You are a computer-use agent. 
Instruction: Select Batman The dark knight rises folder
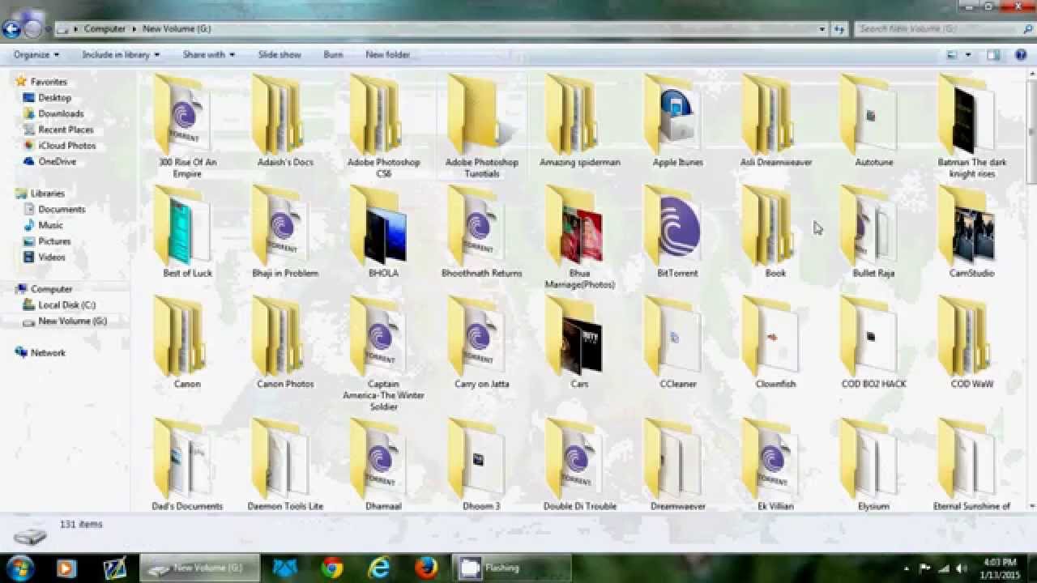pos(971,126)
